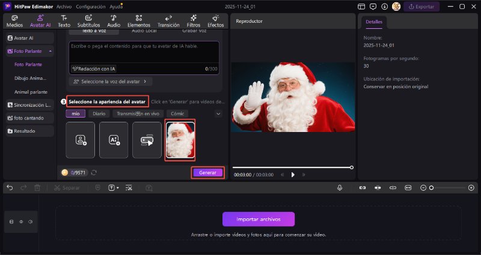Open the Medios panel
Viewport: 481px width, 255px height.
click(14, 21)
